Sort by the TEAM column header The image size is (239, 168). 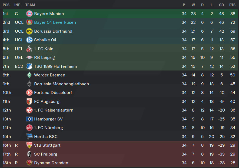30,5
